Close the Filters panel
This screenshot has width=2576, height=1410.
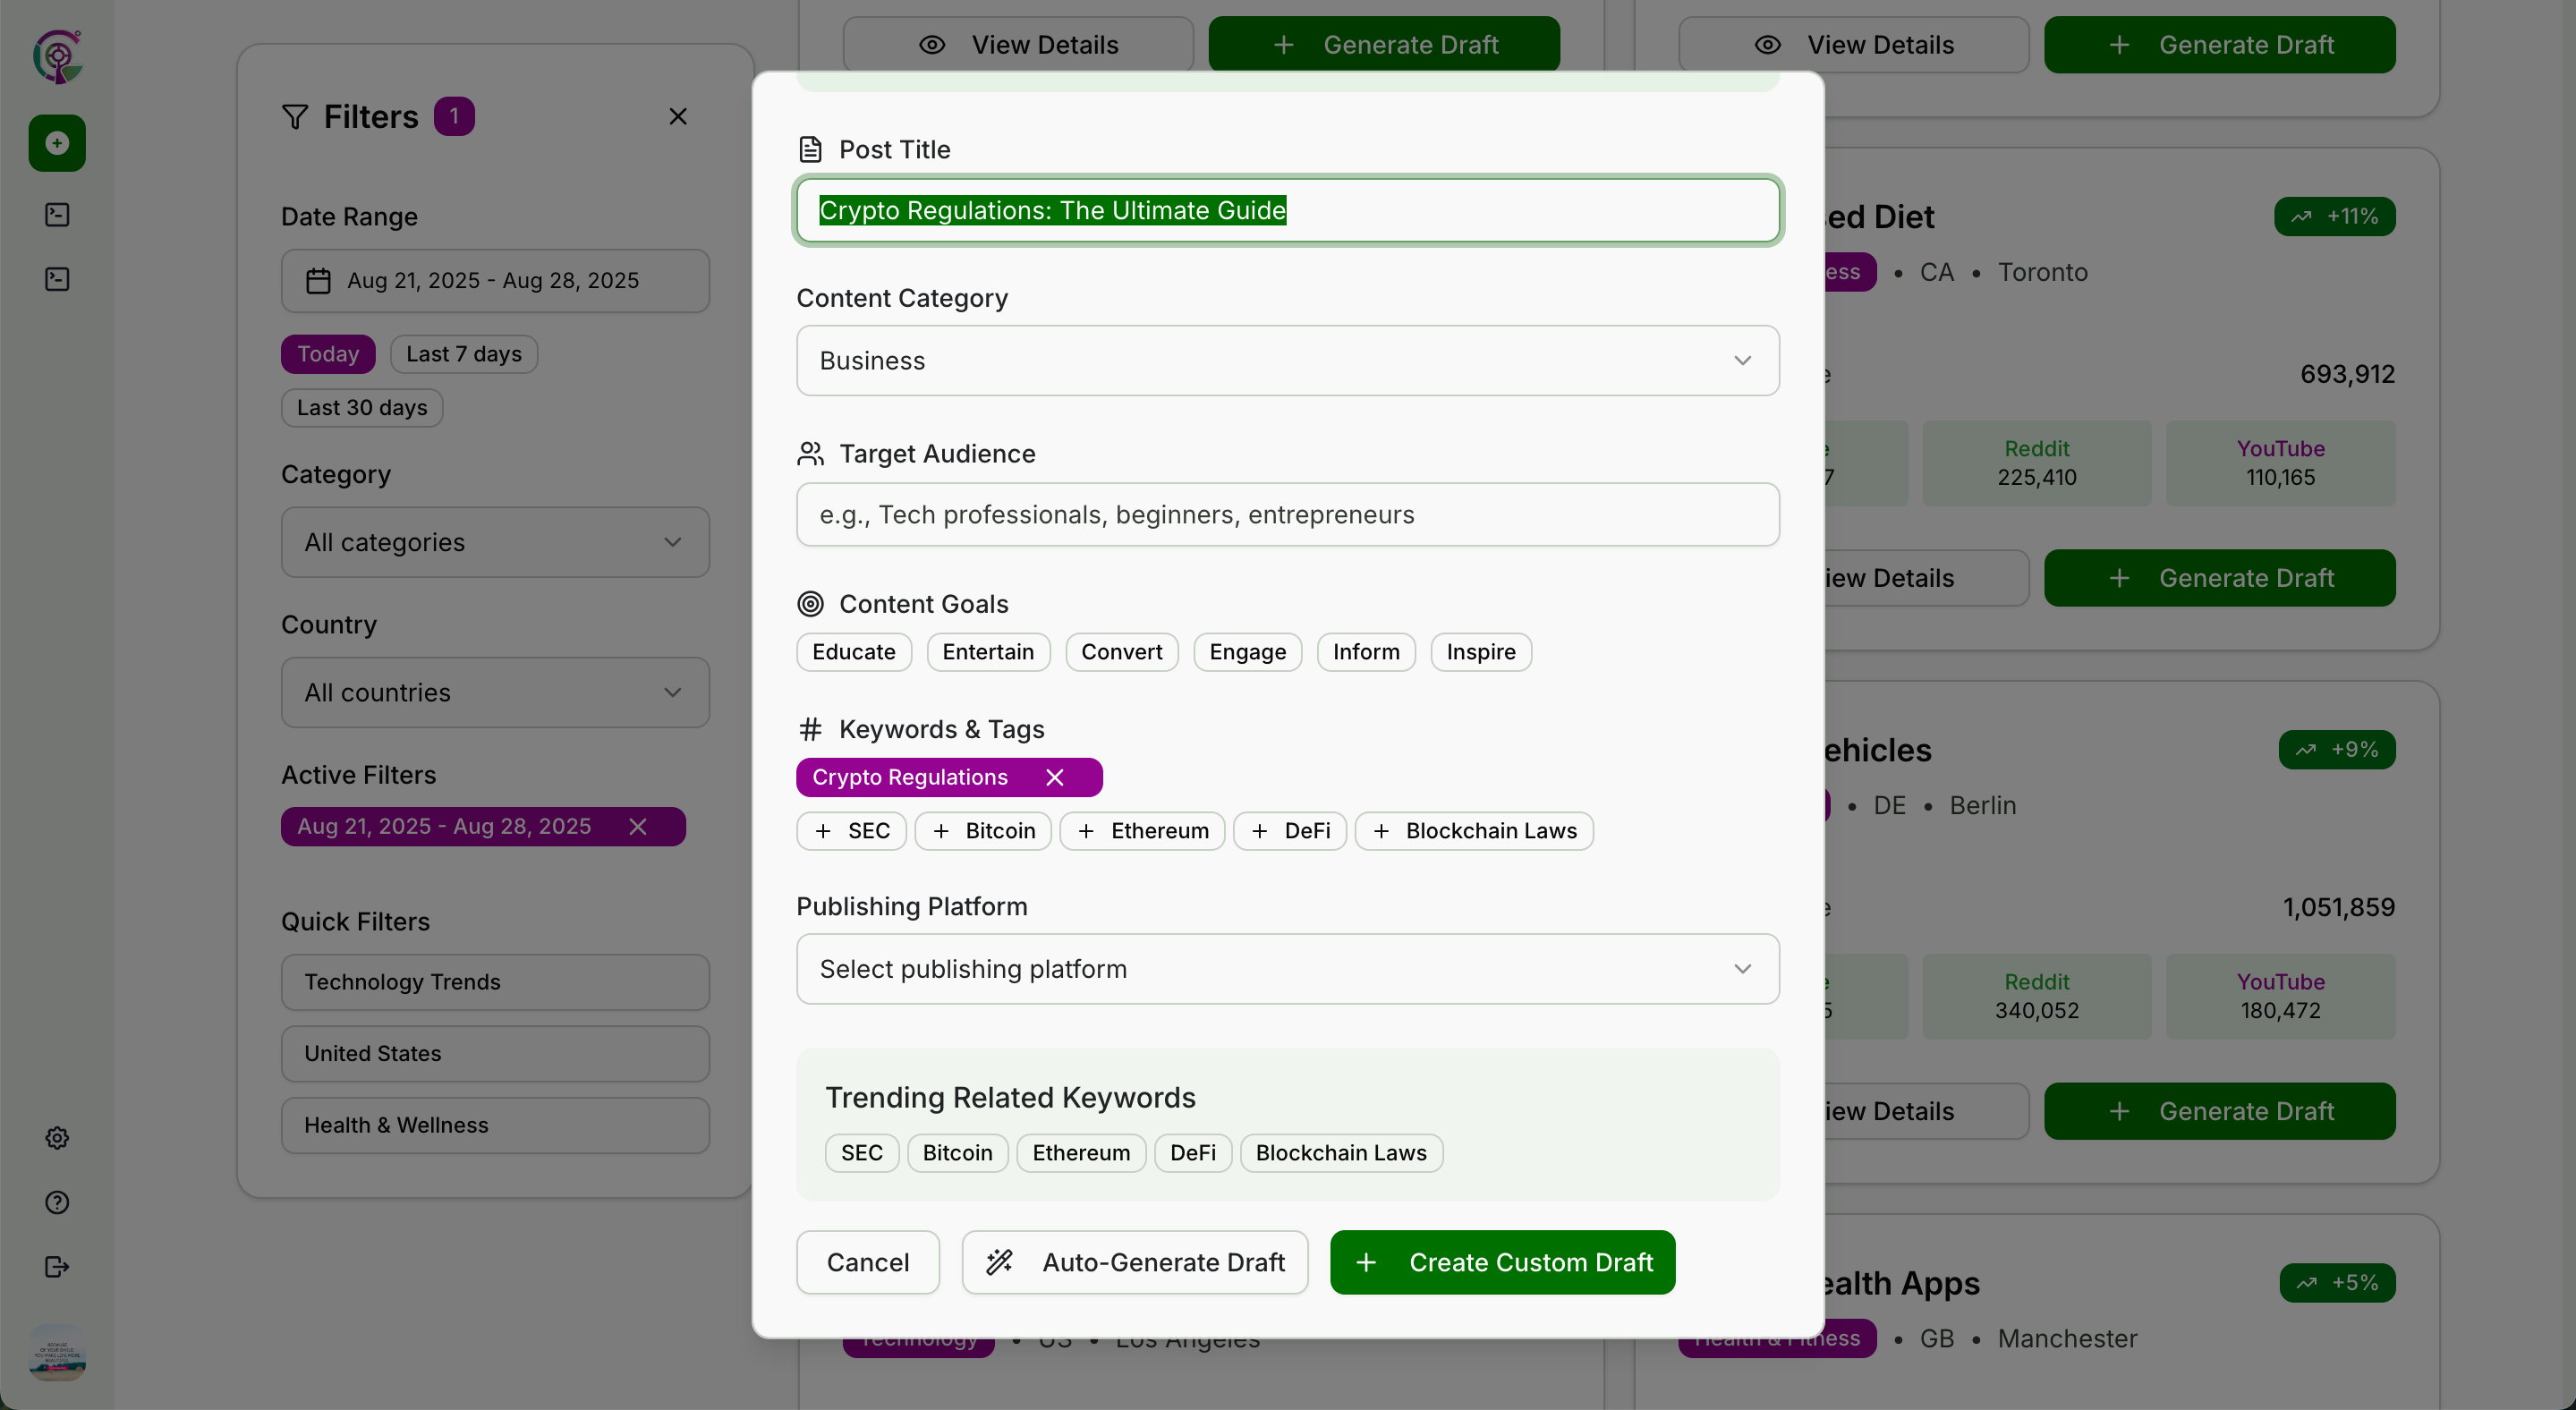(x=678, y=117)
